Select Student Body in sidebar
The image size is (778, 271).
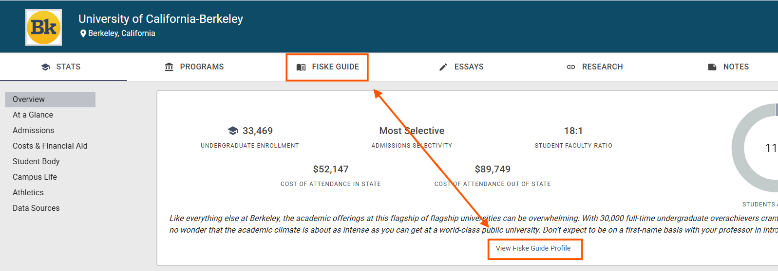pyautogui.click(x=36, y=162)
